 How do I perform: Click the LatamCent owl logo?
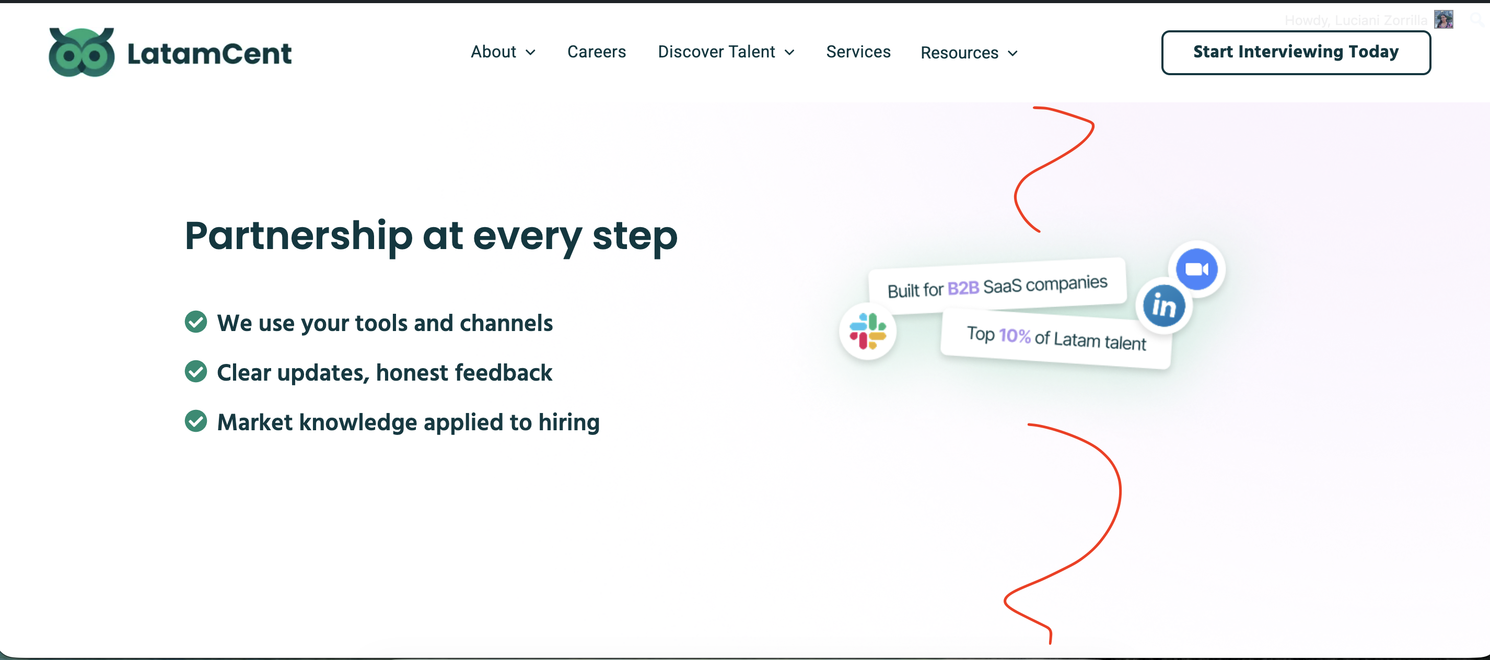[81, 52]
